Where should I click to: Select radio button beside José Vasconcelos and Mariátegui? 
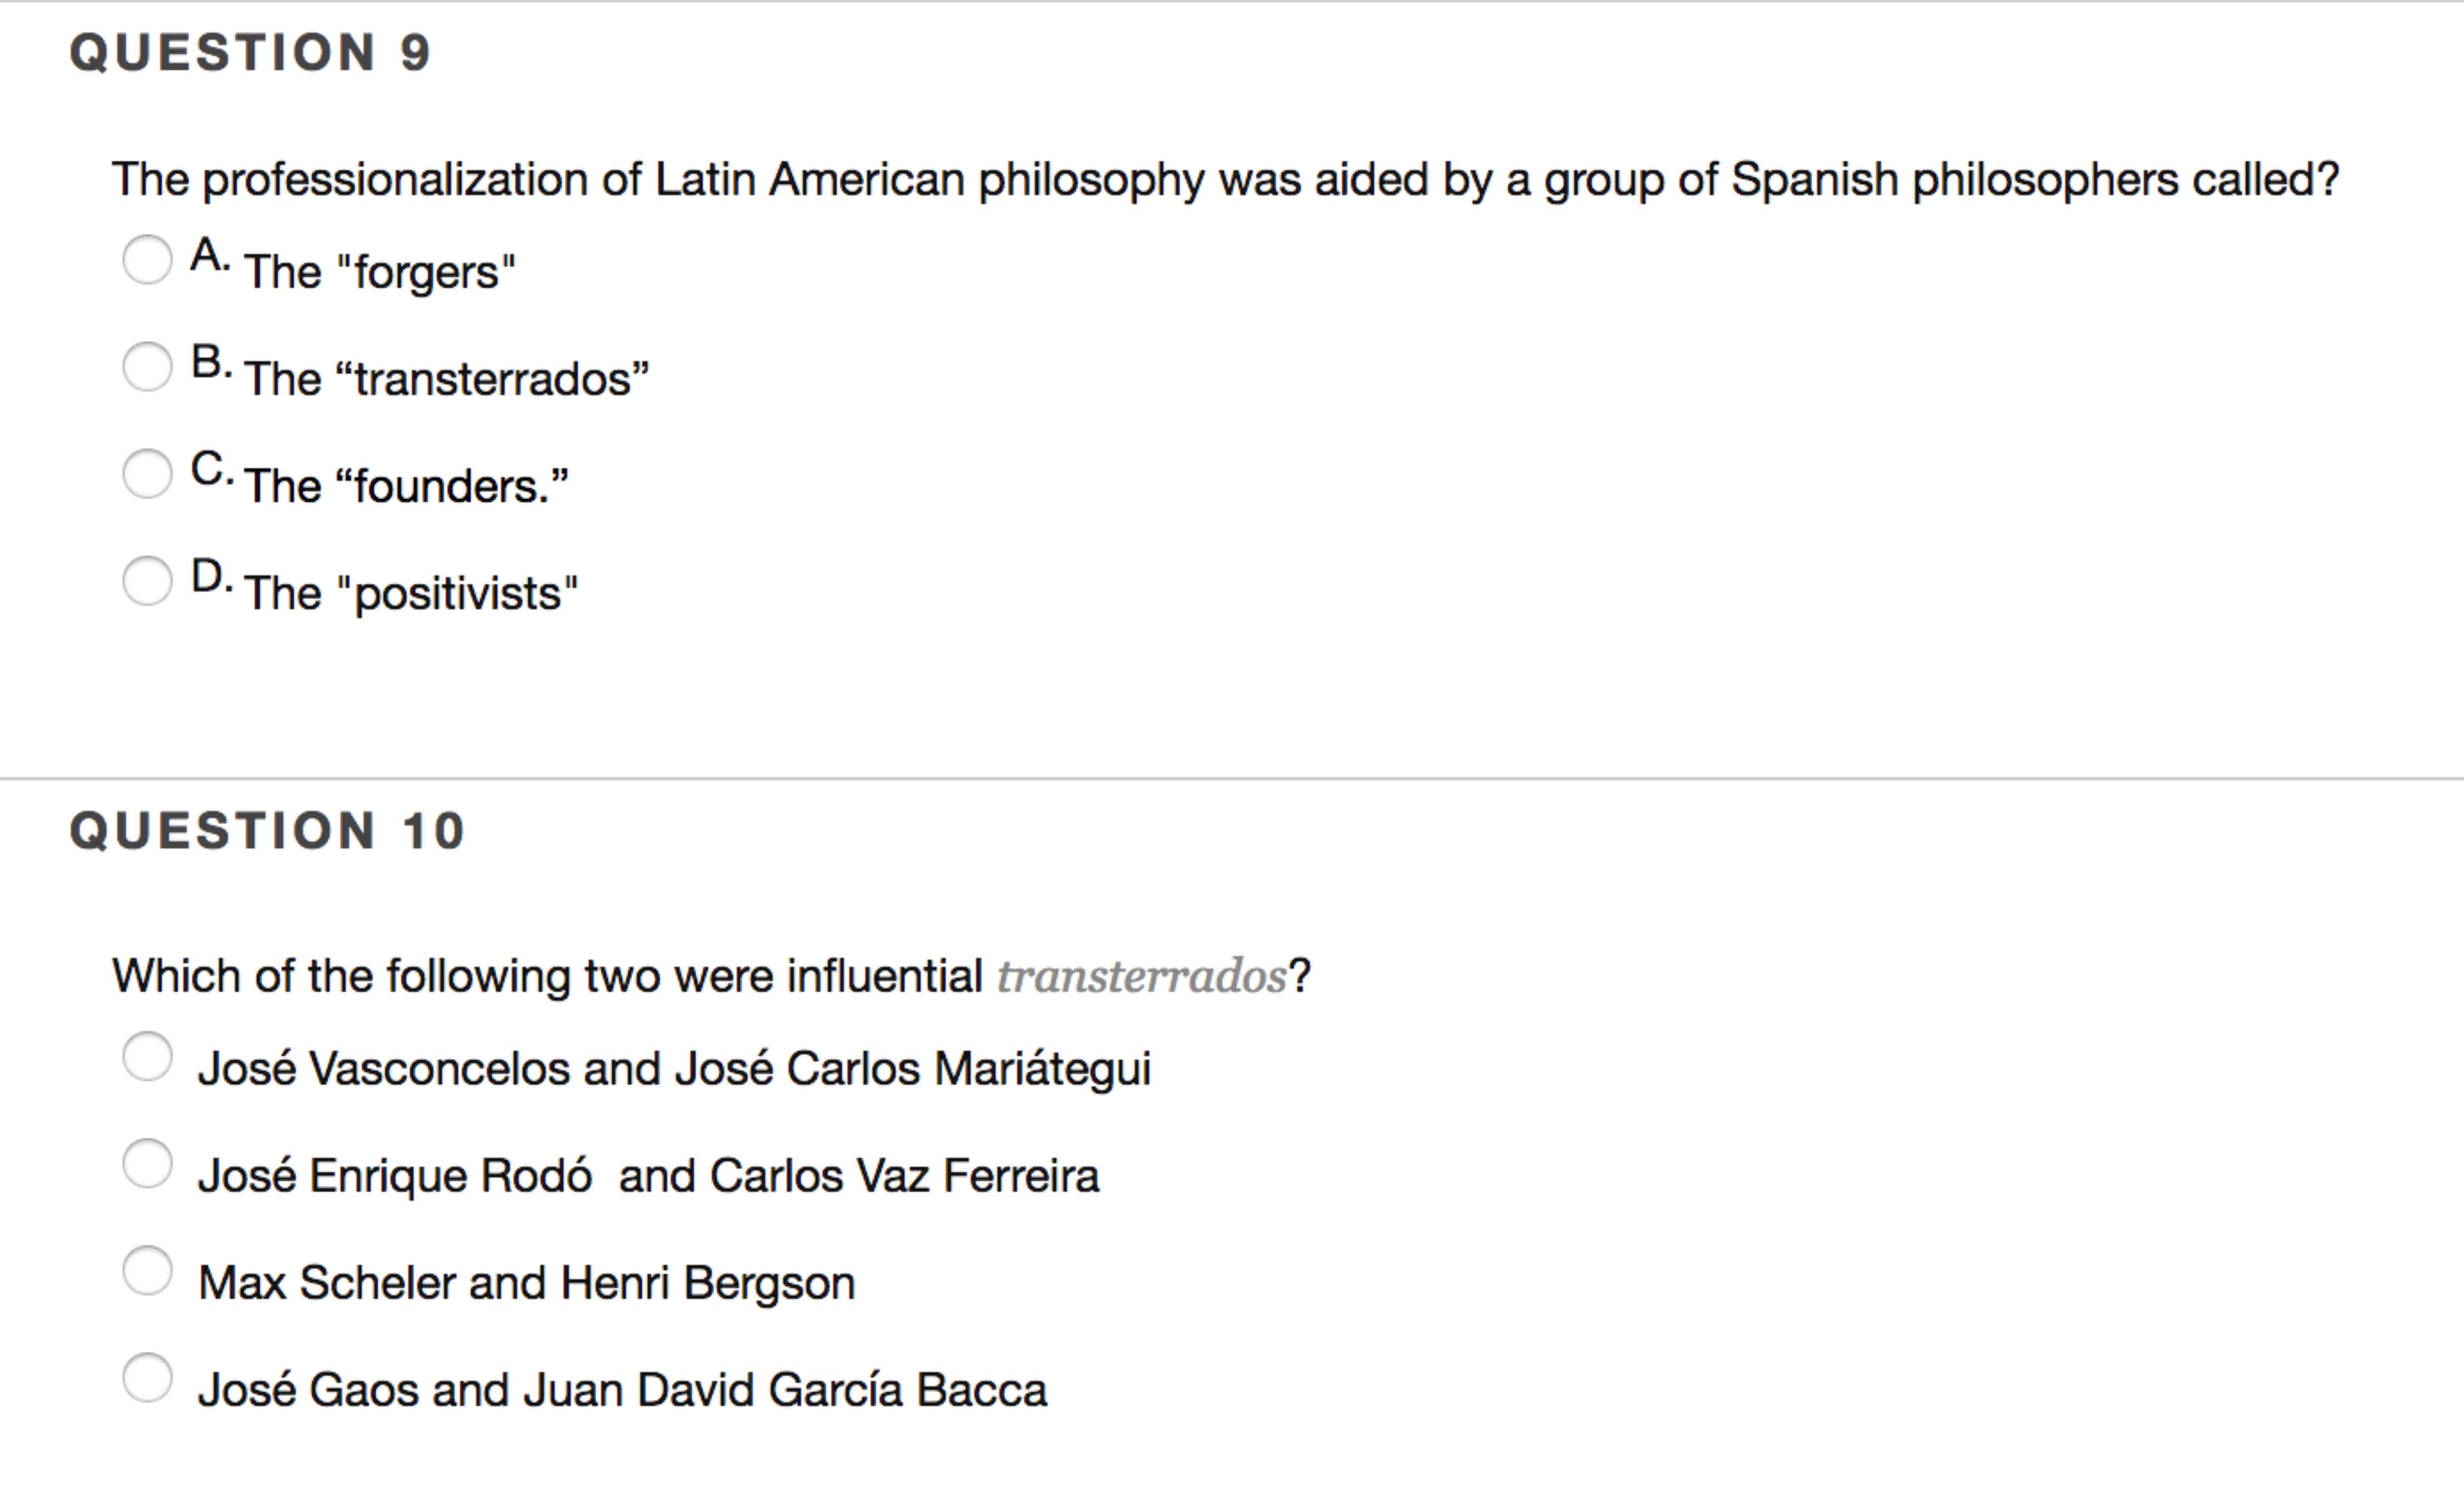(147, 1057)
